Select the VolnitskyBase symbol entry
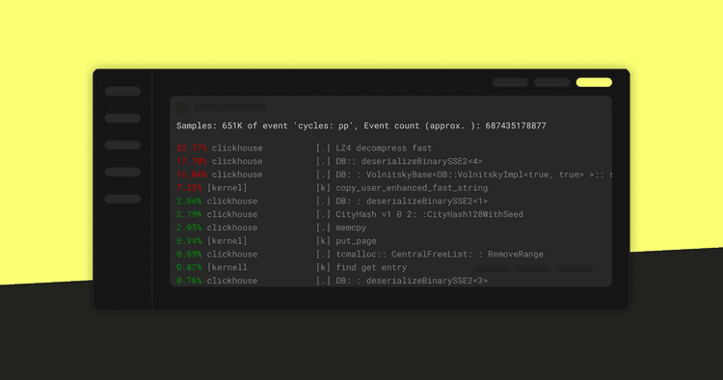723x380 pixels. pyautogui.click(x=474, y=175)
